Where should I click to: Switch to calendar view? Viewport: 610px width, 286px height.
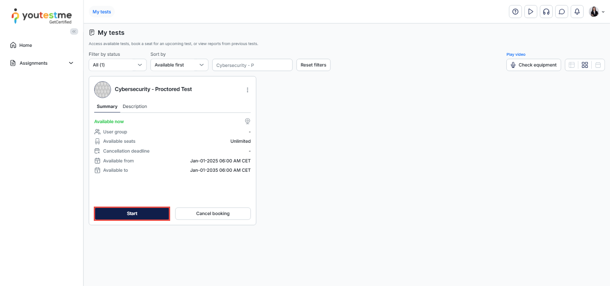tap(598, 65)
